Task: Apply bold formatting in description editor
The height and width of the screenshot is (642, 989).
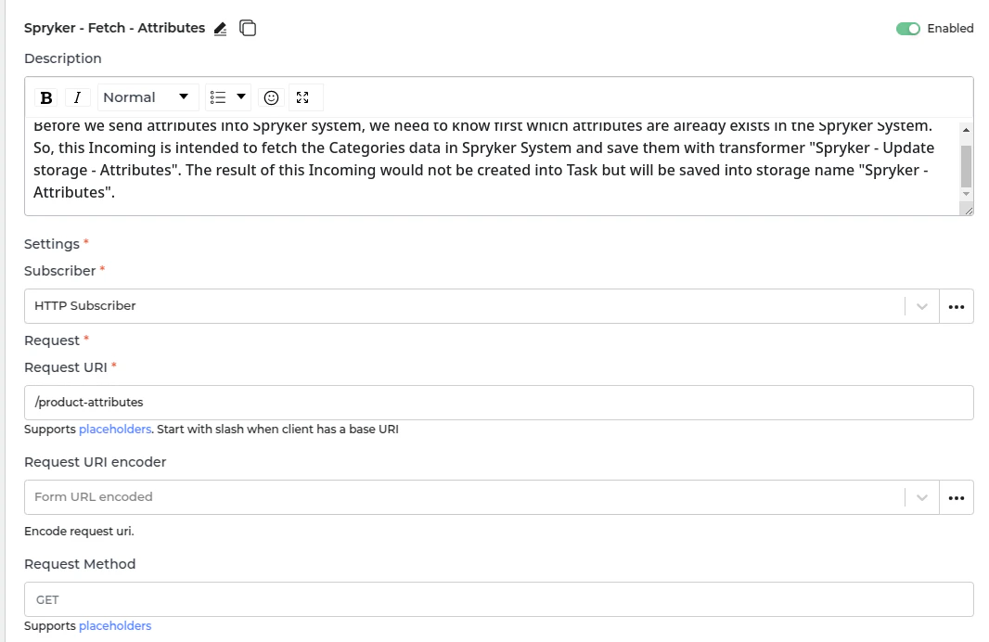Action: (46, 97)
